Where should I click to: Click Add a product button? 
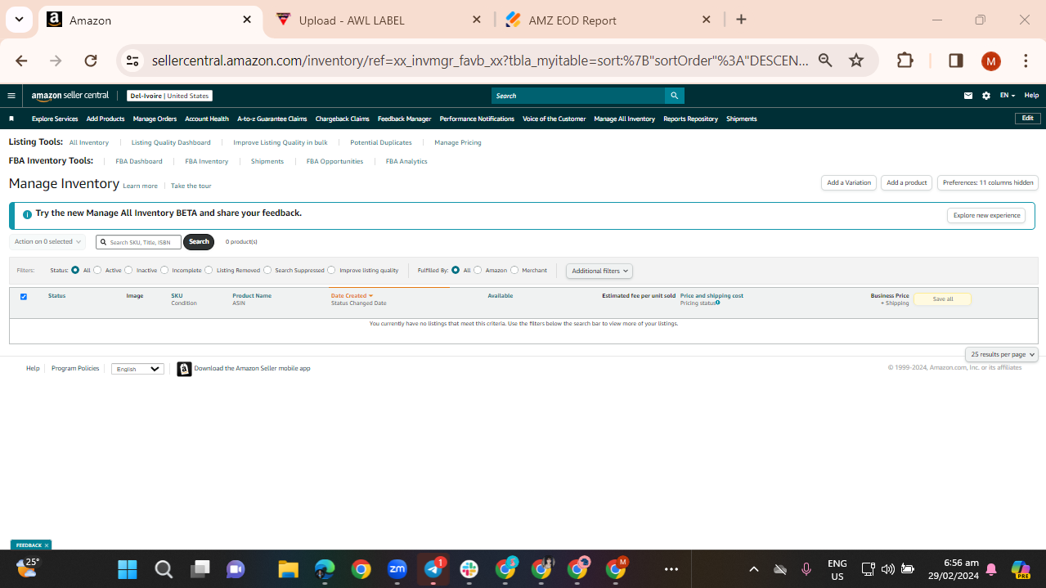pyautogui.click(x=907, y=183)
